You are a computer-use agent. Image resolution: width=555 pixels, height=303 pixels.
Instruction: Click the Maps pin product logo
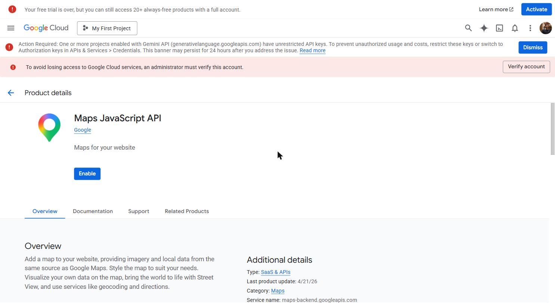point(49,128)
